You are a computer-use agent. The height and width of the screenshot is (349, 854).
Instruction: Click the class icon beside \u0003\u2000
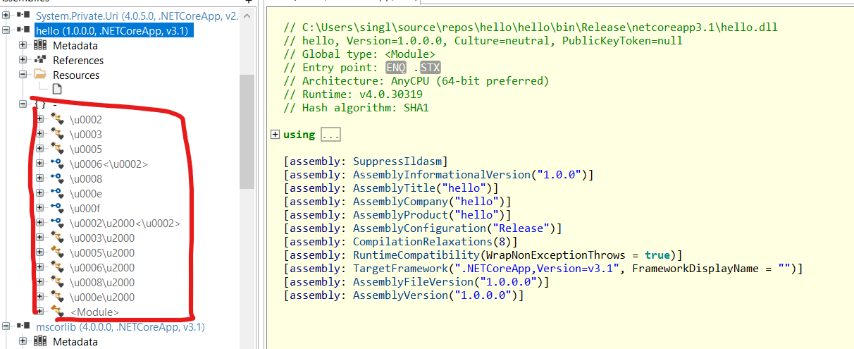[x=58, y=238]
